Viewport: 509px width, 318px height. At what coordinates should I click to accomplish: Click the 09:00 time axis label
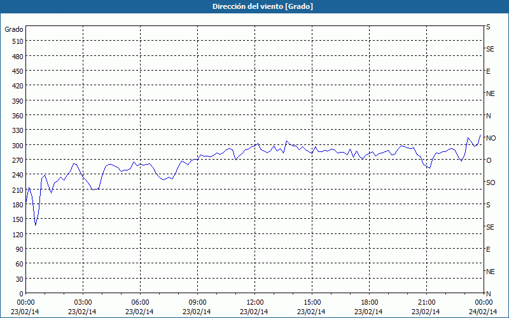point(197,303)
